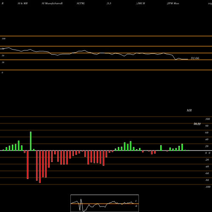Click the 'SI & MR' header label
212x212 pixels.
pos(22,3)
